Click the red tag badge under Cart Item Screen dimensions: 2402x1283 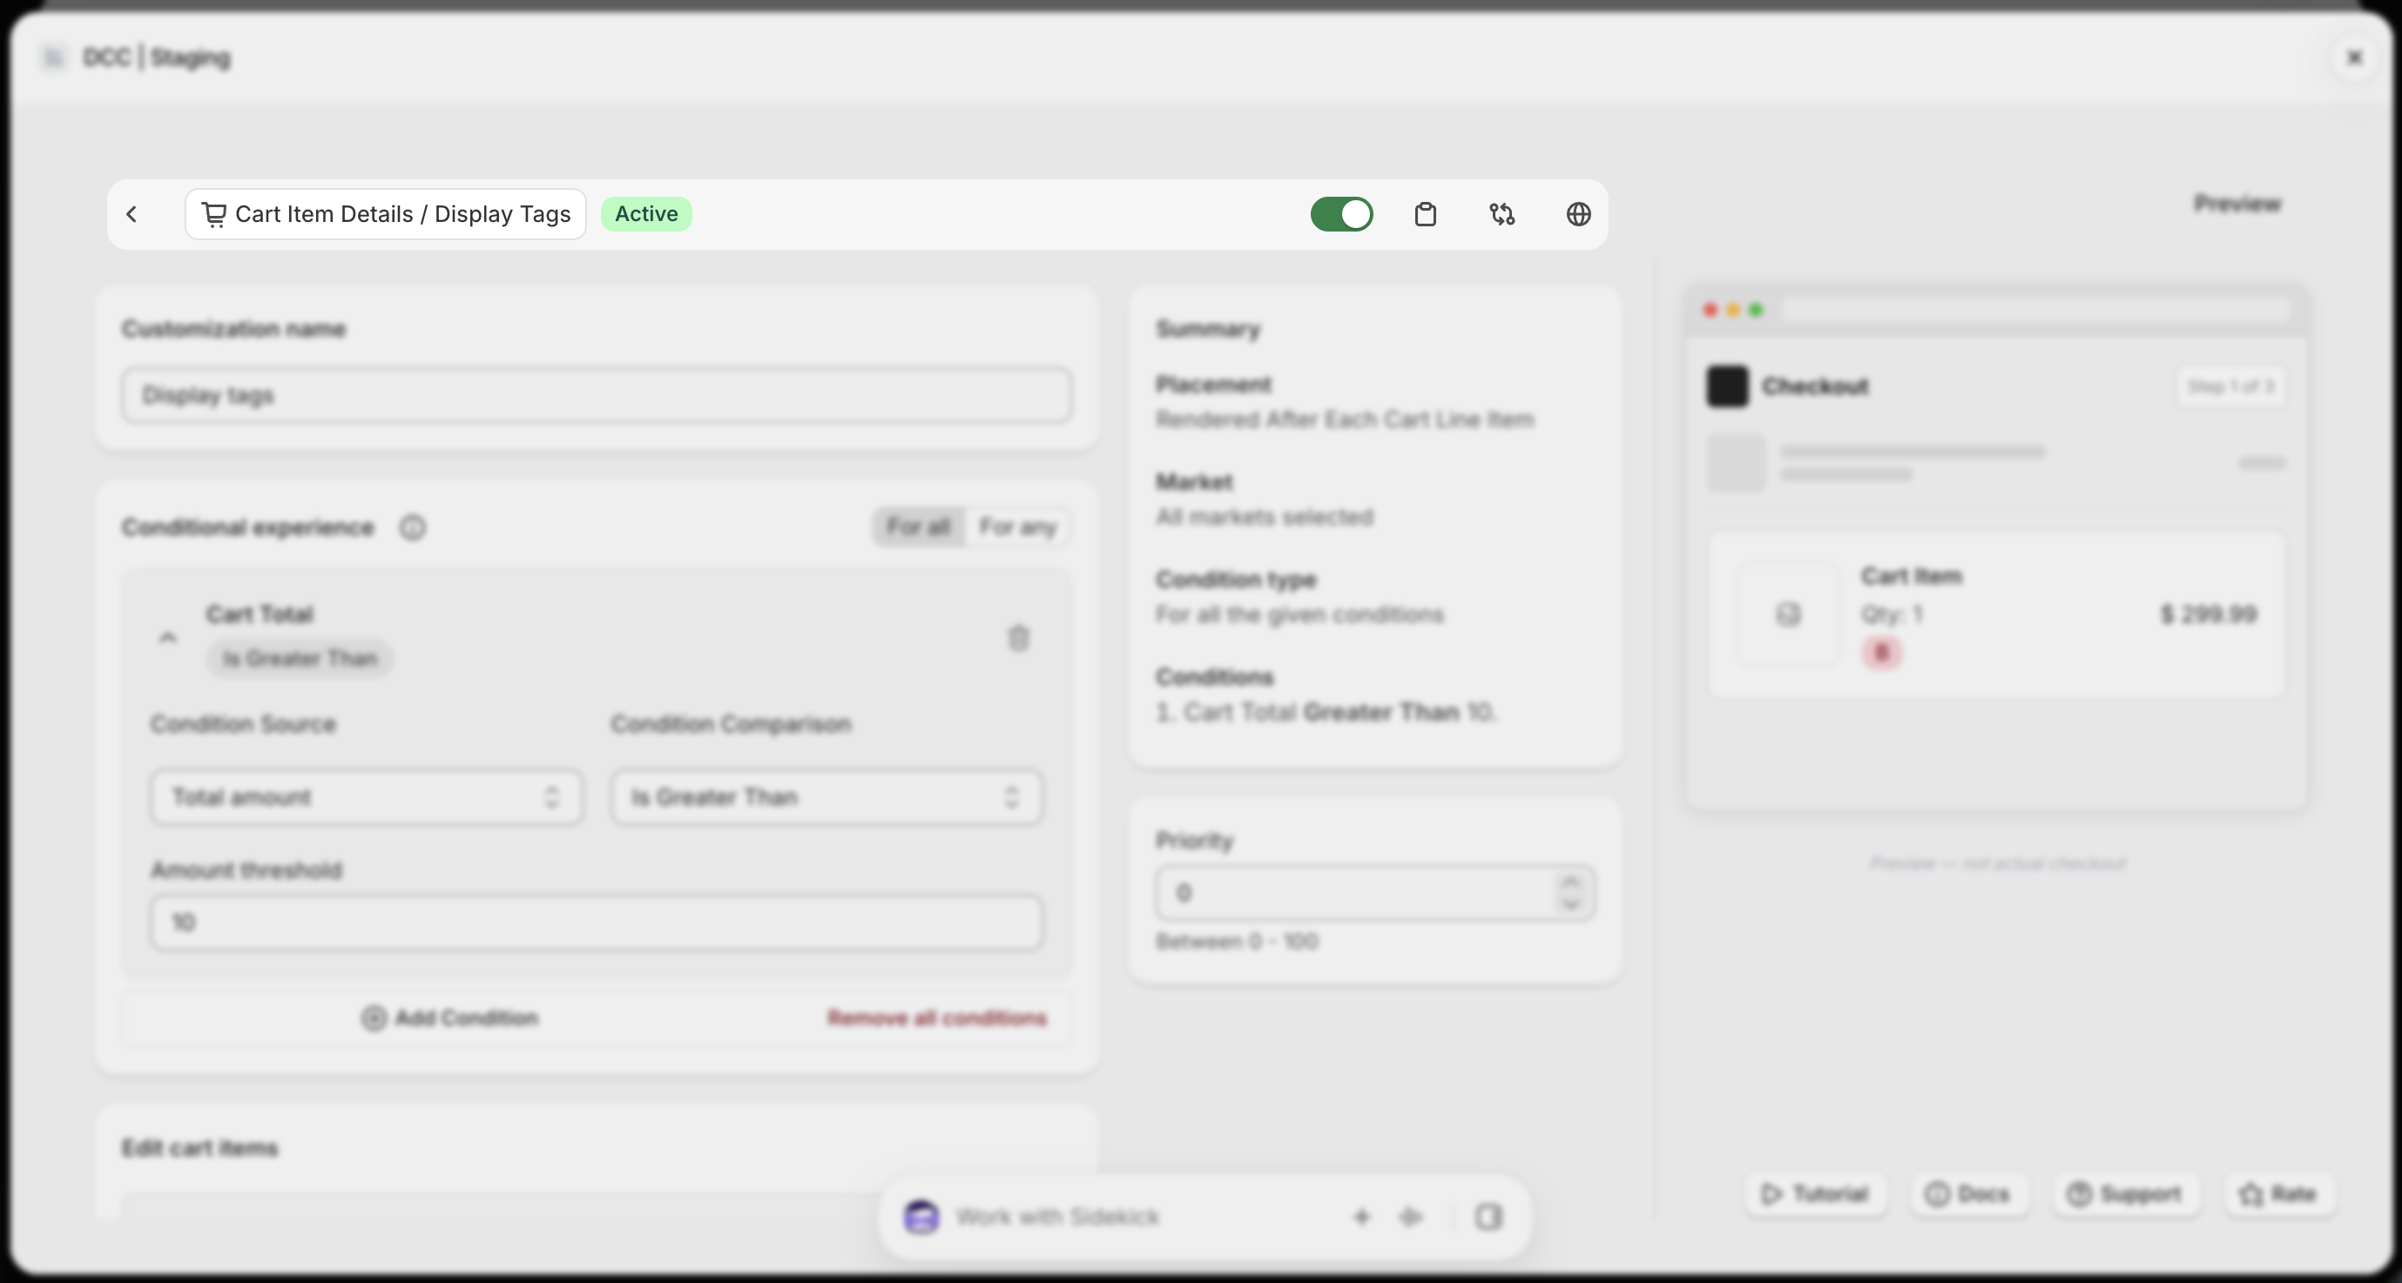tap(1882, 653)
